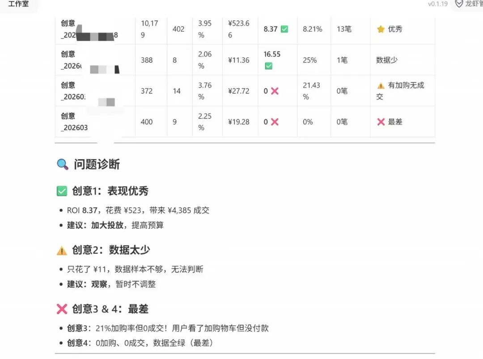Select the 数据少 status cell
The image size is (483, 359).
(x=387, y=60)
